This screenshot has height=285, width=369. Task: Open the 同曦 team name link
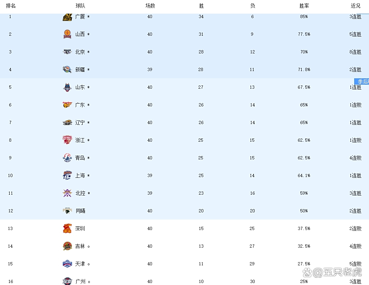click(x=80, y=211)
